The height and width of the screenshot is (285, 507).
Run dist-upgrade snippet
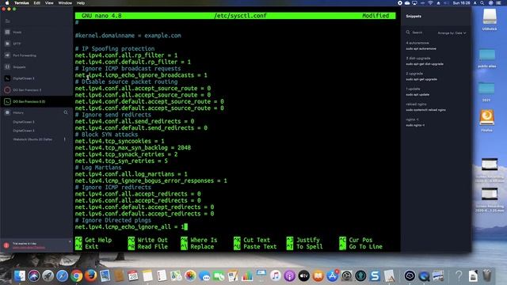[x=425, y=61]
